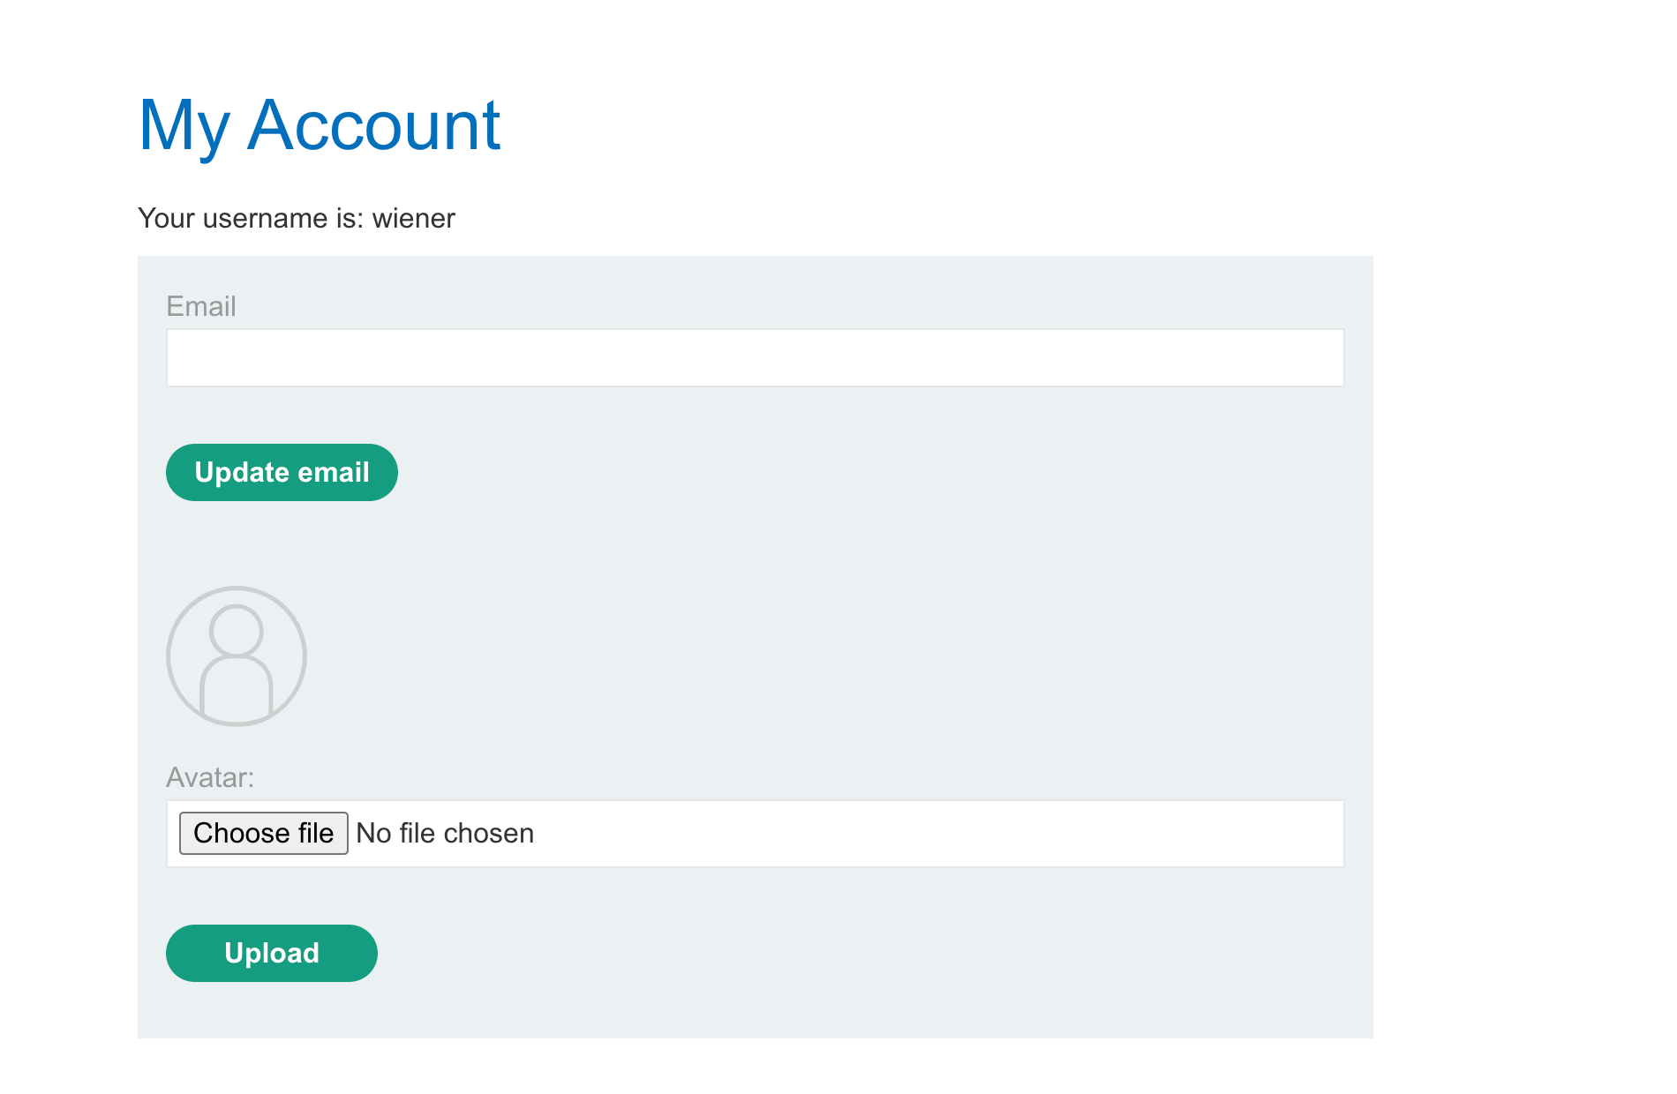The image size is (1677, 1094).
Task: Click the "Your username is:" text
Action: [251, 218]
